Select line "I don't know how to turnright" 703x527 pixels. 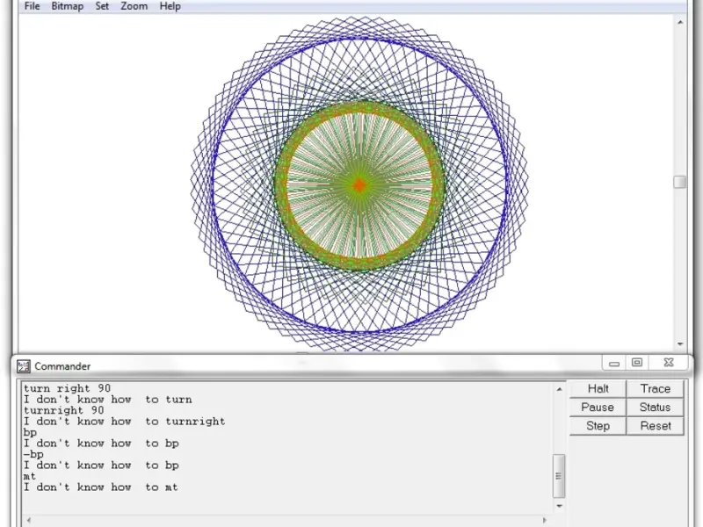pos(124,422)
